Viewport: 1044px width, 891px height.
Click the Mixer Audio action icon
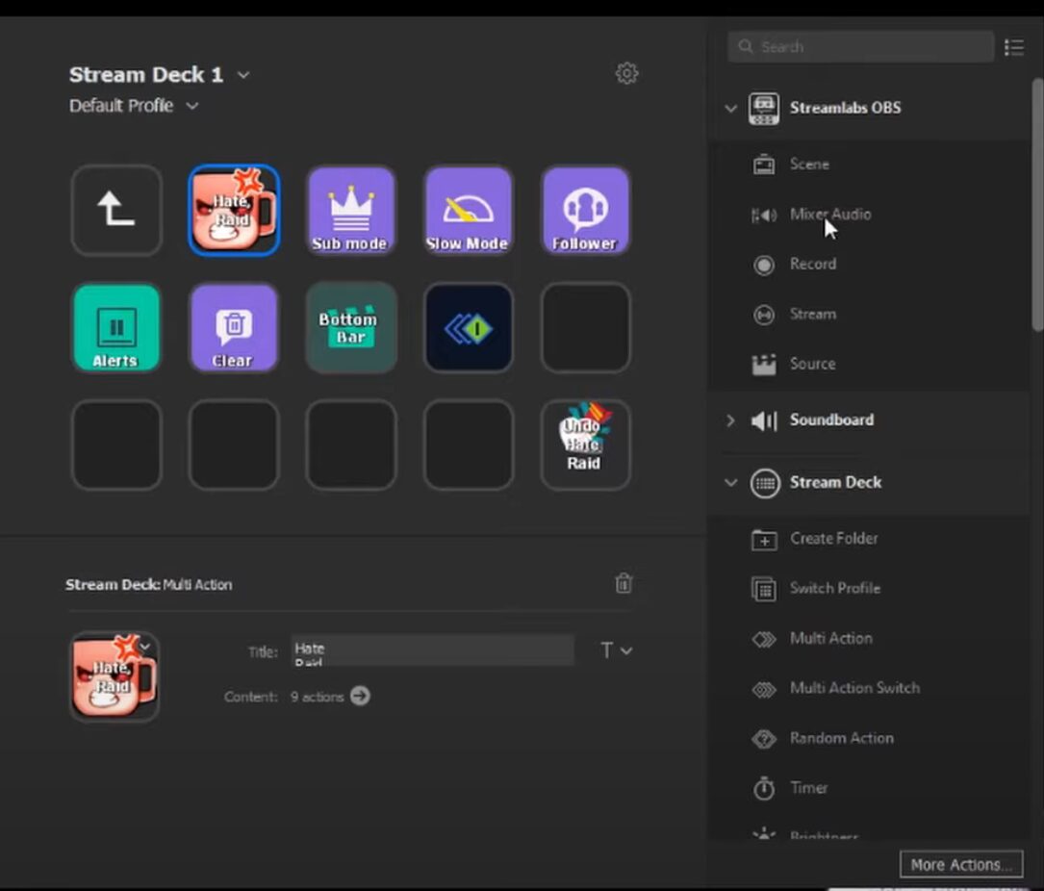tap(764, 215)
